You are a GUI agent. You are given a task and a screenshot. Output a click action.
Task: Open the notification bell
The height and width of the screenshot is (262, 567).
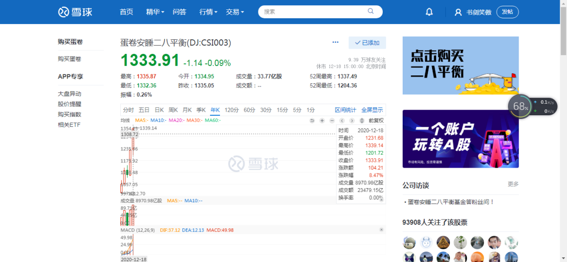pyautogui.click(x=429, y=12)
